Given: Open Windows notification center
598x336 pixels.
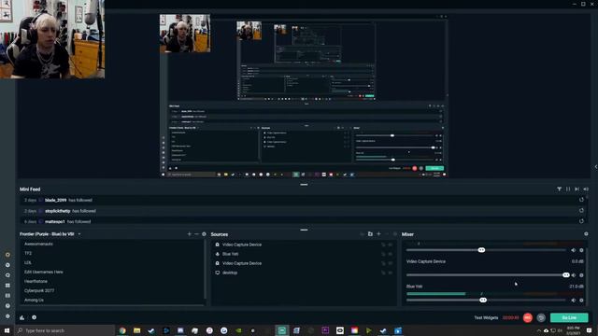Looking at the screenshot, I should coord(590,330).
